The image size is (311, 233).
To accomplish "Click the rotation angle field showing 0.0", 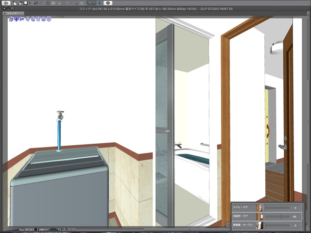I will click(x=41, y=230).
